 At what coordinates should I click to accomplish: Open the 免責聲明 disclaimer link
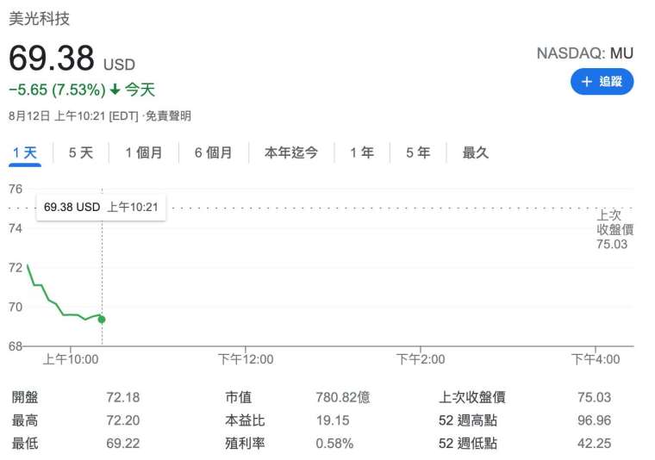[x=168, y=116]
